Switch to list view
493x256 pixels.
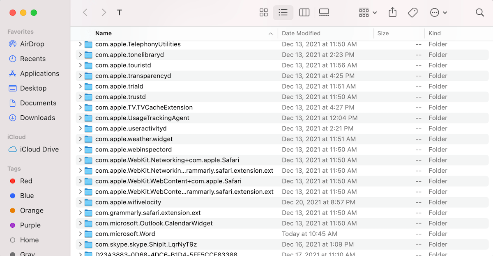click(x=283, y=13)
